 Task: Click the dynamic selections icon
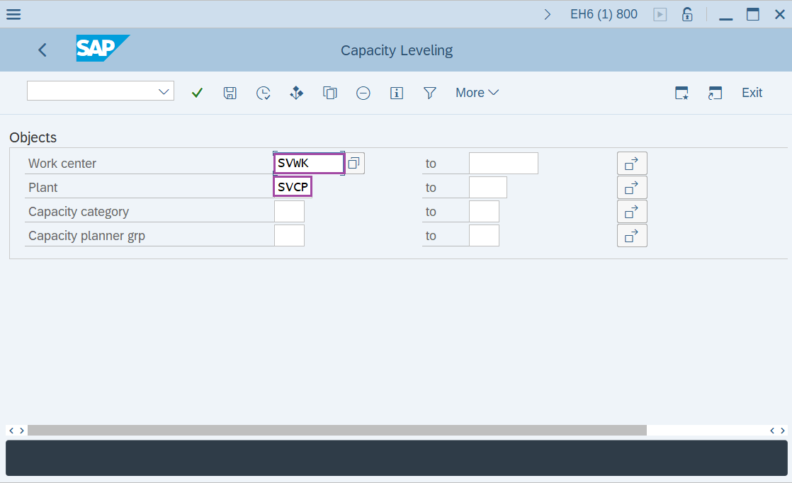296,92
